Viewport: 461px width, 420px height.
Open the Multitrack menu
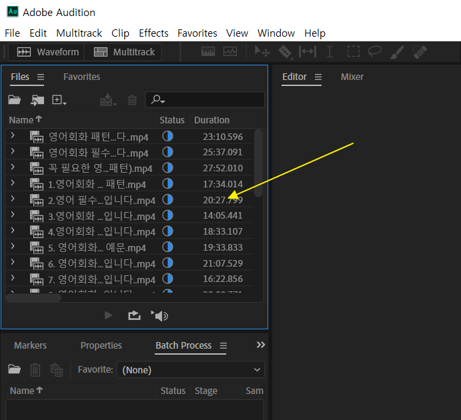tap(79, 33)
